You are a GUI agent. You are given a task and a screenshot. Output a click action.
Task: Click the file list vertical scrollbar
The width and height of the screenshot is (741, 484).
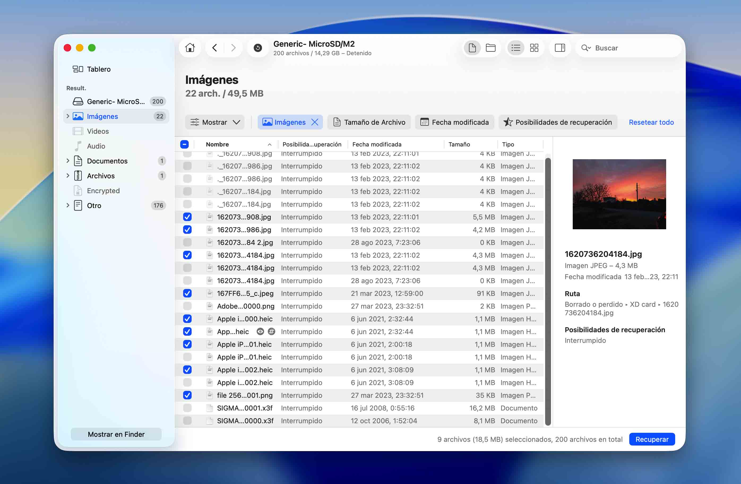point(548,291)
